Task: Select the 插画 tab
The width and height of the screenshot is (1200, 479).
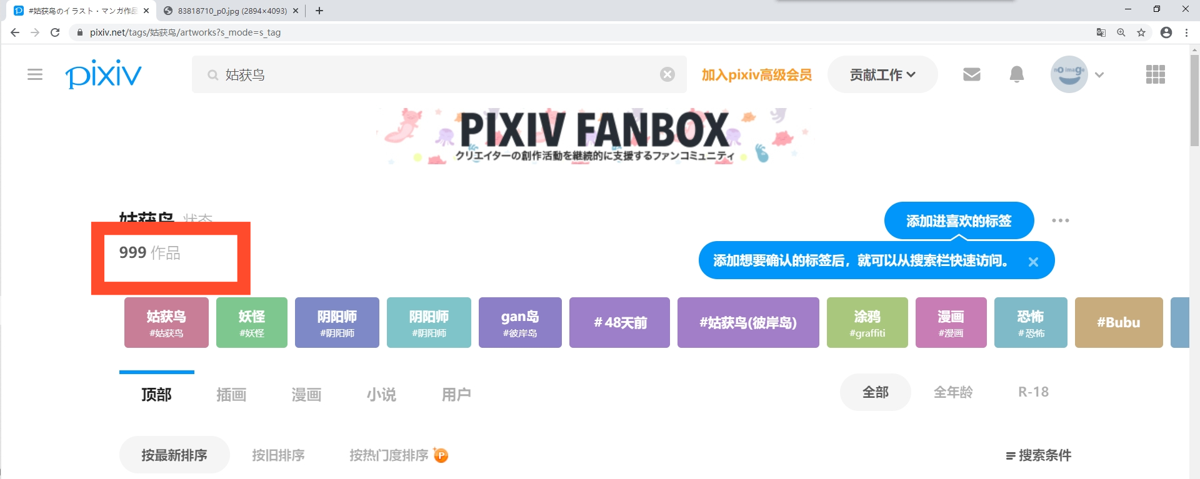Action: [231, 394]
